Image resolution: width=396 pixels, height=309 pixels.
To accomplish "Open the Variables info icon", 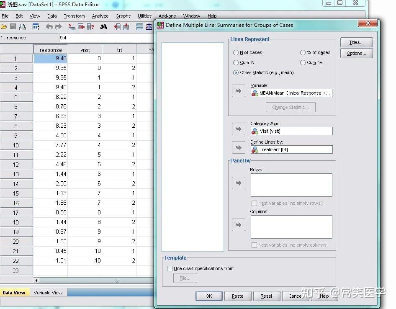I will (90, 26).
